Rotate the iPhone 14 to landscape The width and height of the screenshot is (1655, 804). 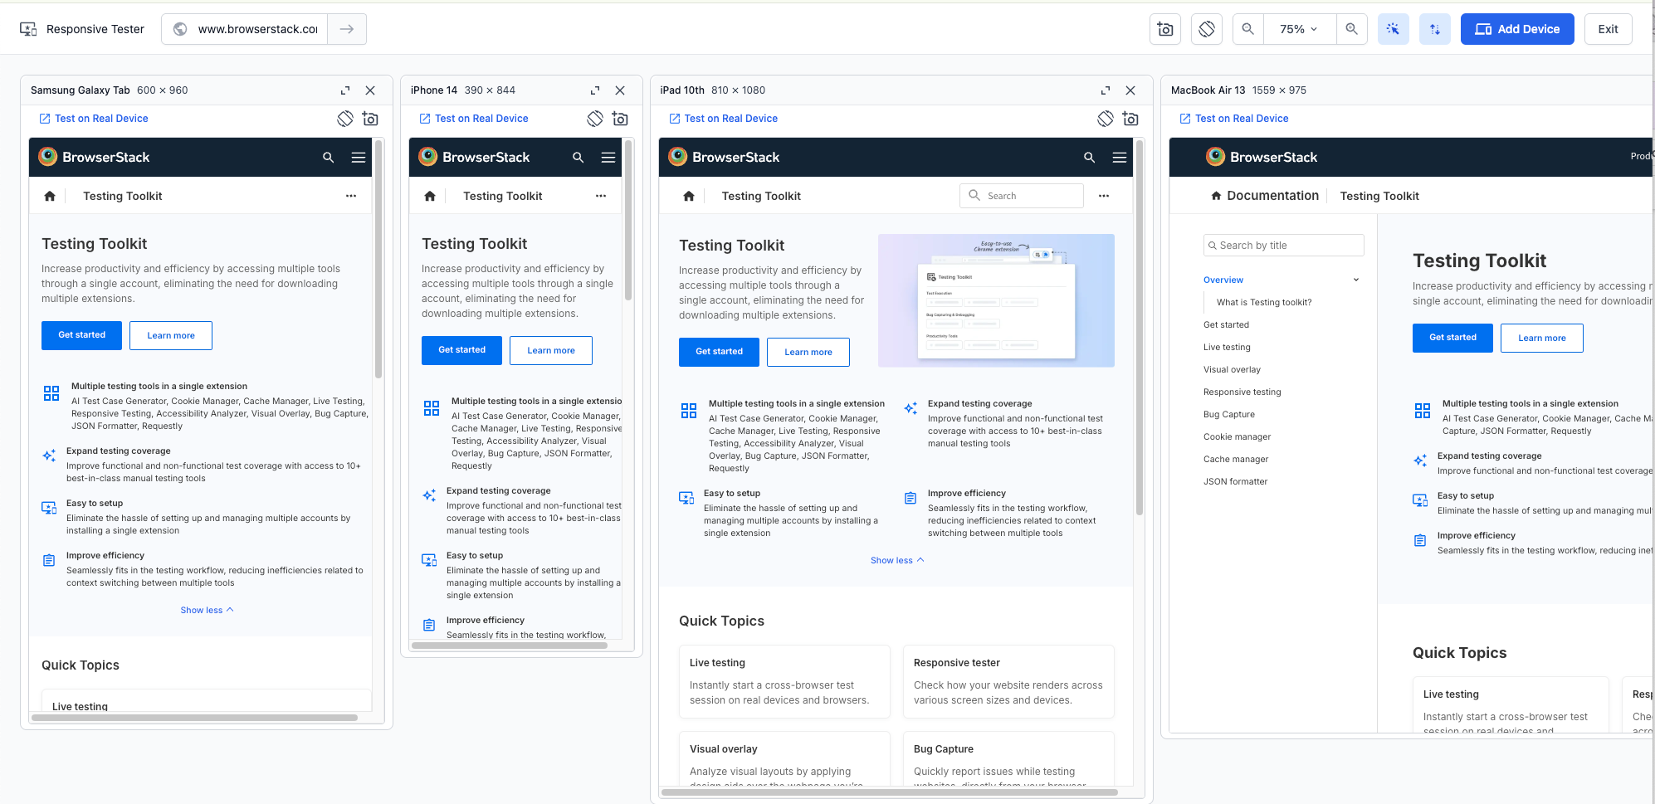pyautogui.click(x=594, y=119)
